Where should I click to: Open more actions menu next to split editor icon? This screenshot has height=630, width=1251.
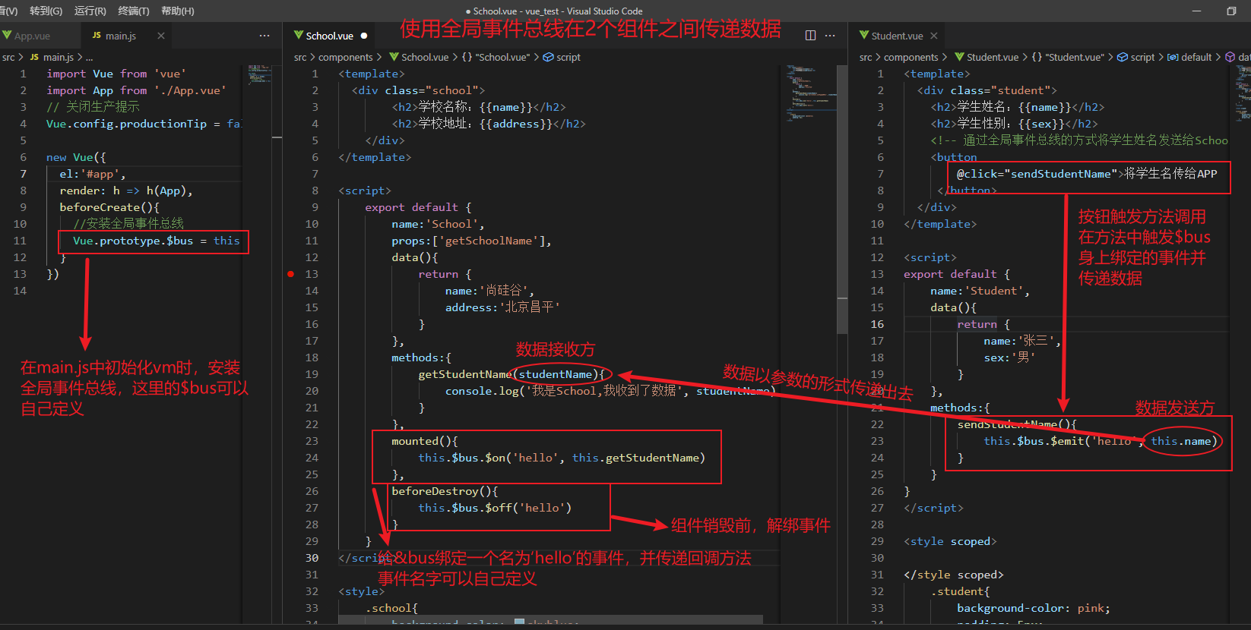point(830,36)
